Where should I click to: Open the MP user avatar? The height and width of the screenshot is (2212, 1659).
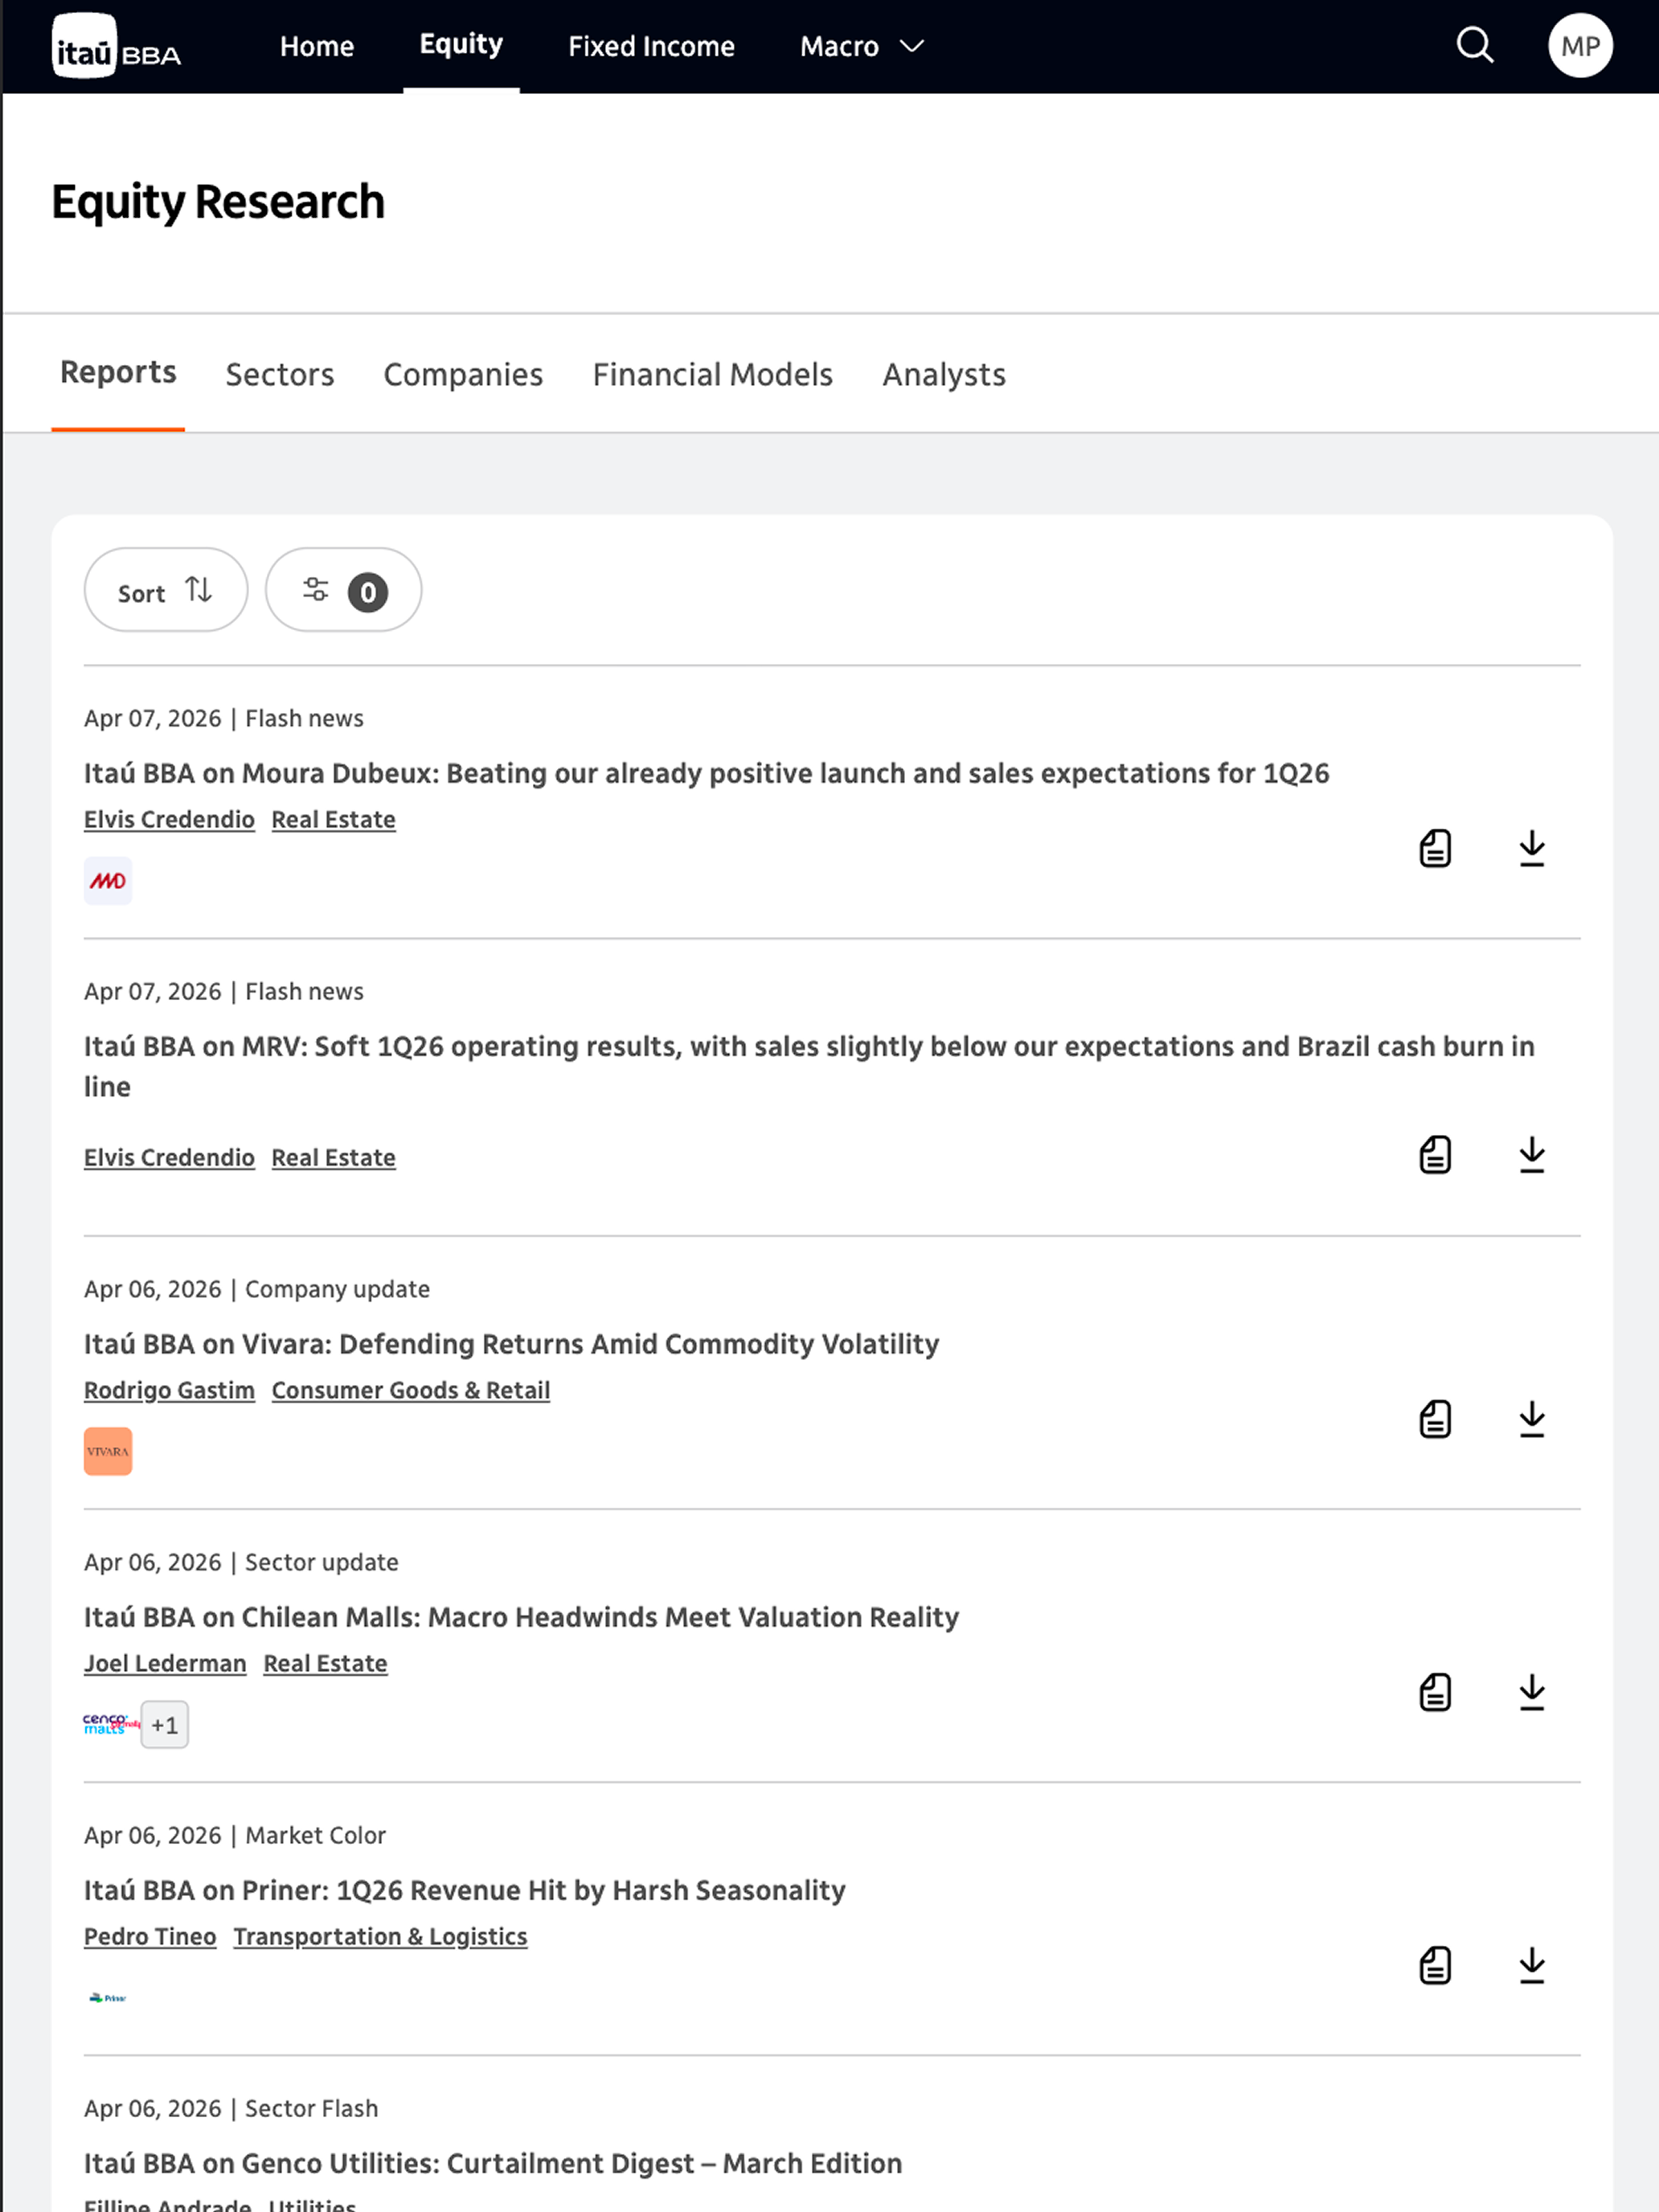(x=1580, y=46)
